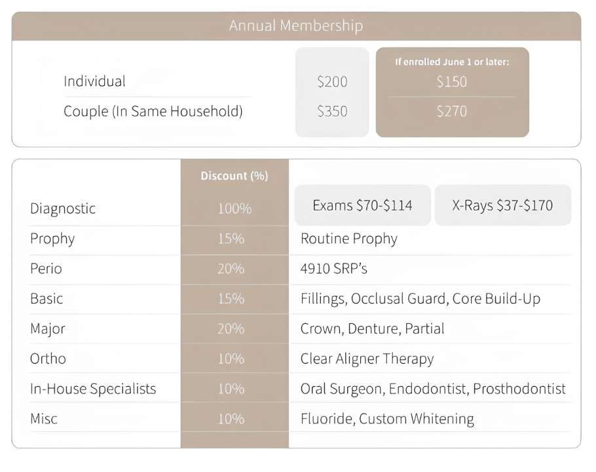Click the $350 couple price
Viewport: 596px width, 472px height.
pos(332,111)
